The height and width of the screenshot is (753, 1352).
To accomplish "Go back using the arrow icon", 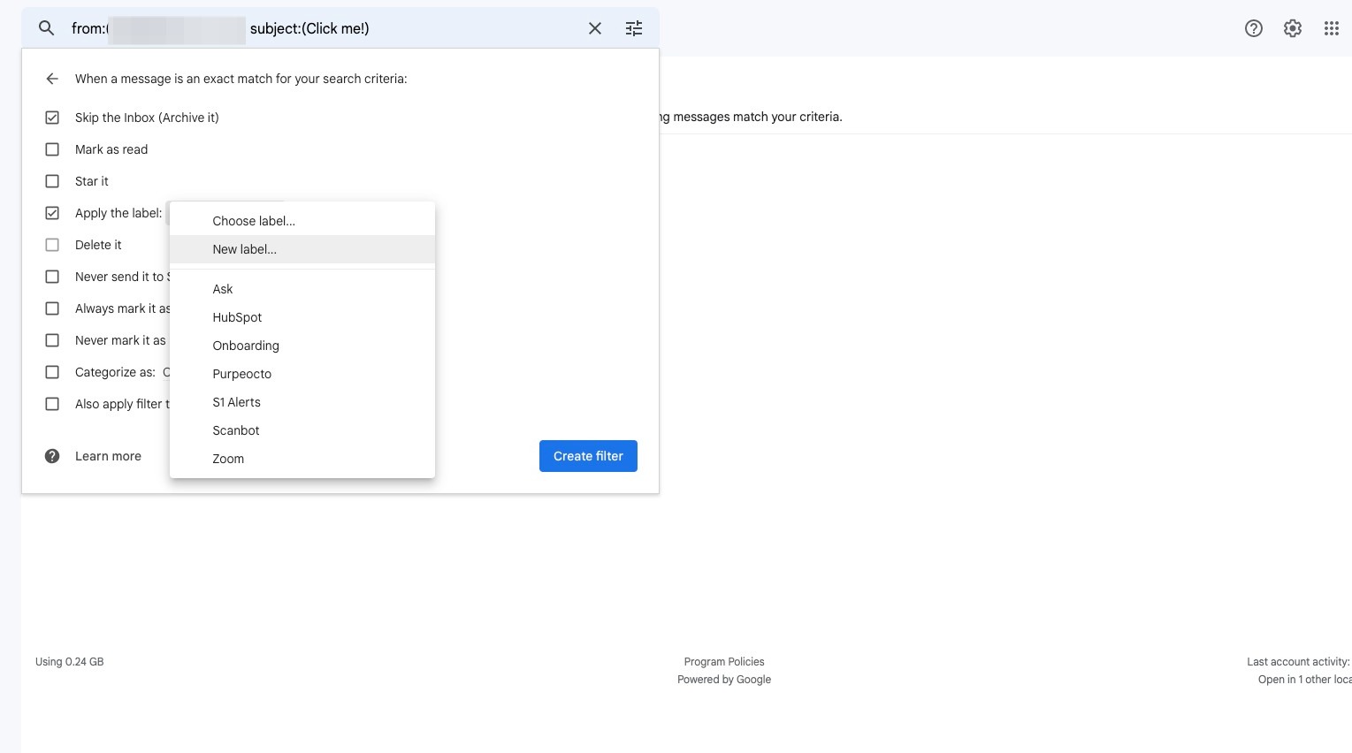I will coord(52,79).
